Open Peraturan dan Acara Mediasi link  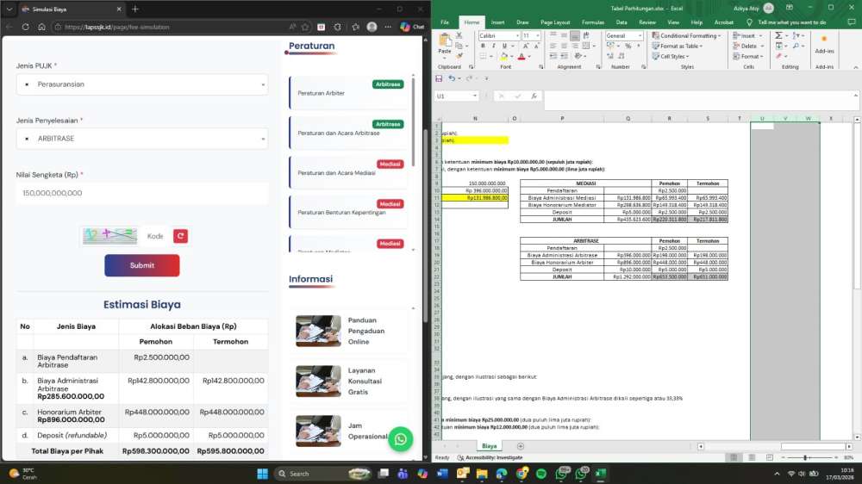click(336, 173)
